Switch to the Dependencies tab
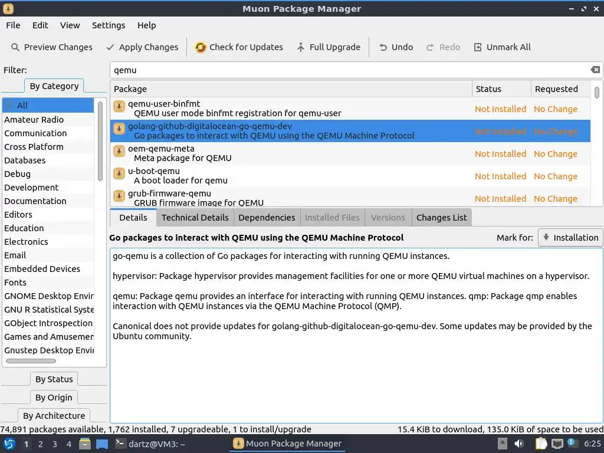 pyautogui.click(x=267, y=218)
